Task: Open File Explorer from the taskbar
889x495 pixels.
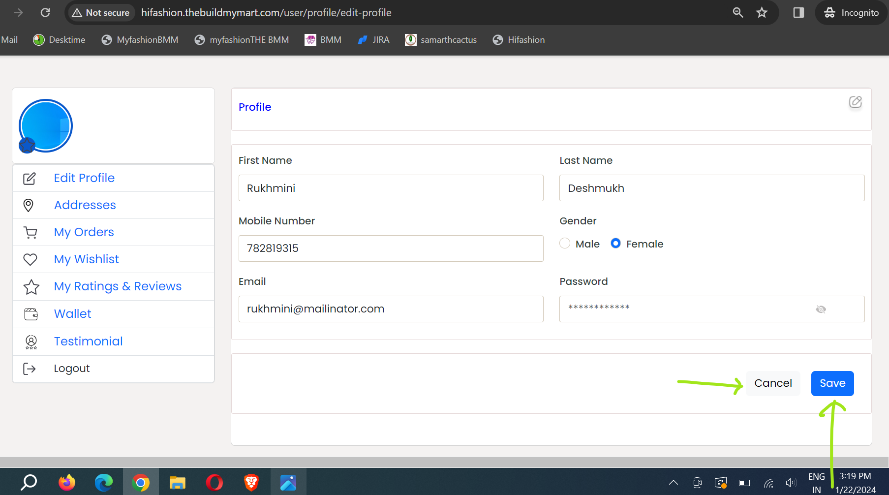Action: tap(177, 482)
